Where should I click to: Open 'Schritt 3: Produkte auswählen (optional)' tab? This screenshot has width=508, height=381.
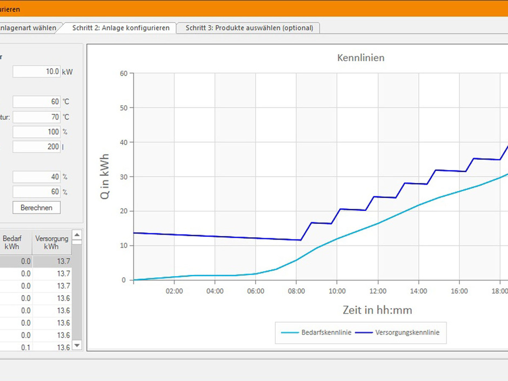[249, 28]
